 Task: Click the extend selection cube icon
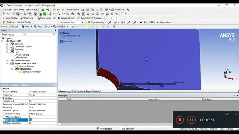(x=51, y=14)
